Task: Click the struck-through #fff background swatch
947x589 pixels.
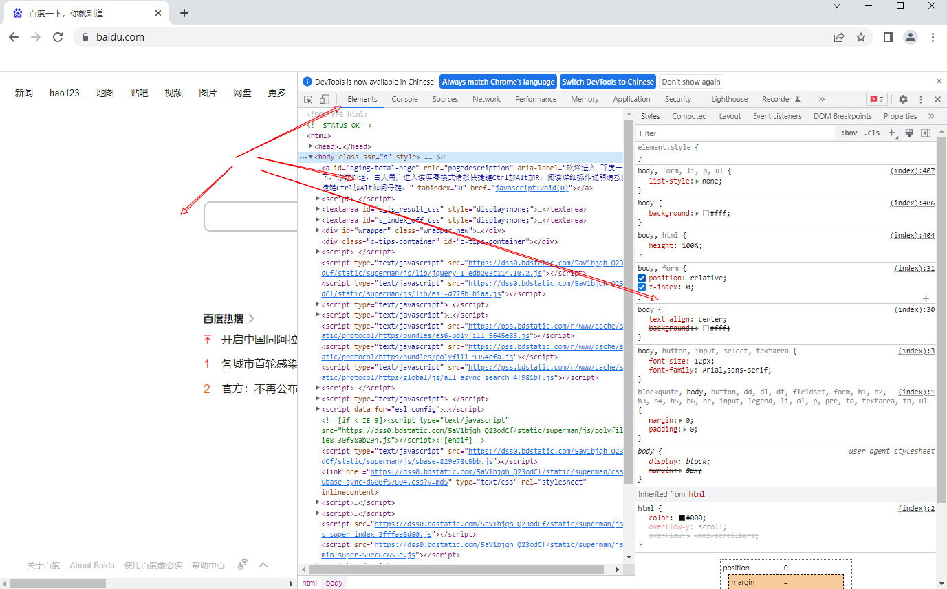Action: (706, 329)
